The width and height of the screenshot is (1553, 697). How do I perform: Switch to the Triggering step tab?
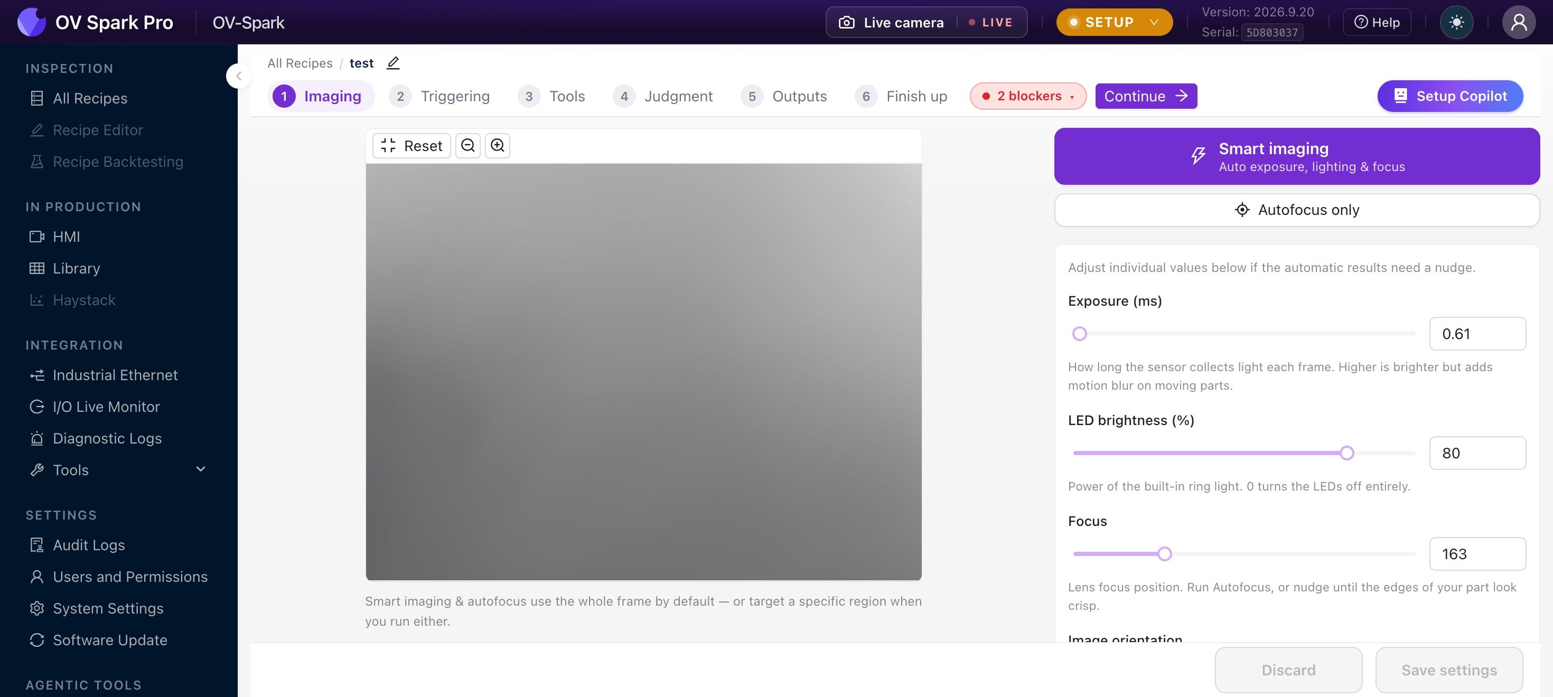pyautogui.click(x=439, y=97)
